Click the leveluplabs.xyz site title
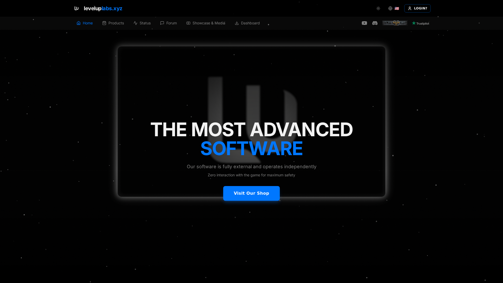Image resolution: width=503 pixels, height=283 pixels. pos(103,8)
